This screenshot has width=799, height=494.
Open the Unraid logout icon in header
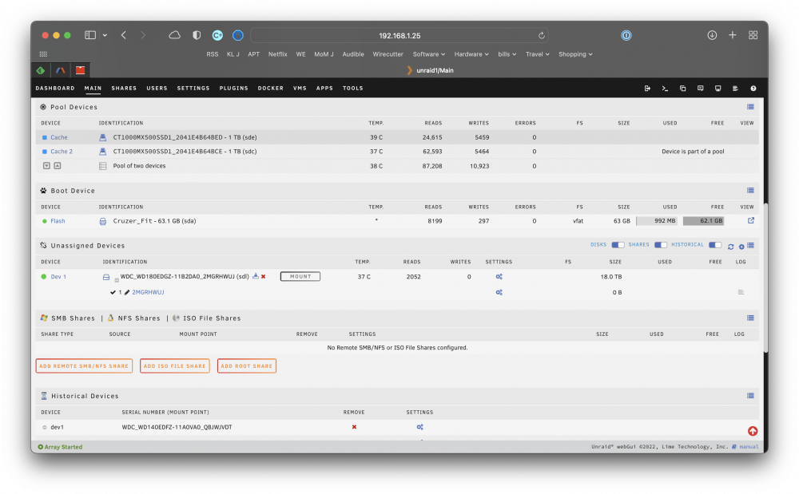(647, 89)
